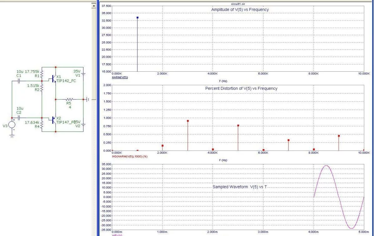Click the ground symbol below V3
This screenshot has height=236, width=374.
(12, 136)
